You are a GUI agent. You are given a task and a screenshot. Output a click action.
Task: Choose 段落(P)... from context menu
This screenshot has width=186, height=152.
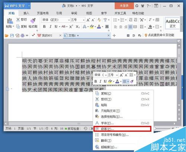click(x=122, y=129)
